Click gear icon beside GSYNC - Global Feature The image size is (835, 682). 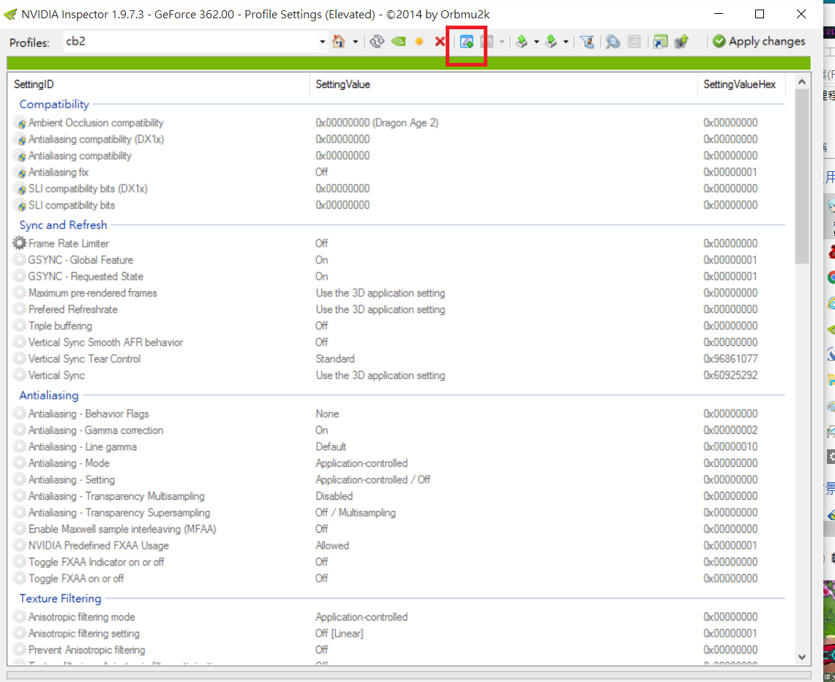tap(19, 260)
